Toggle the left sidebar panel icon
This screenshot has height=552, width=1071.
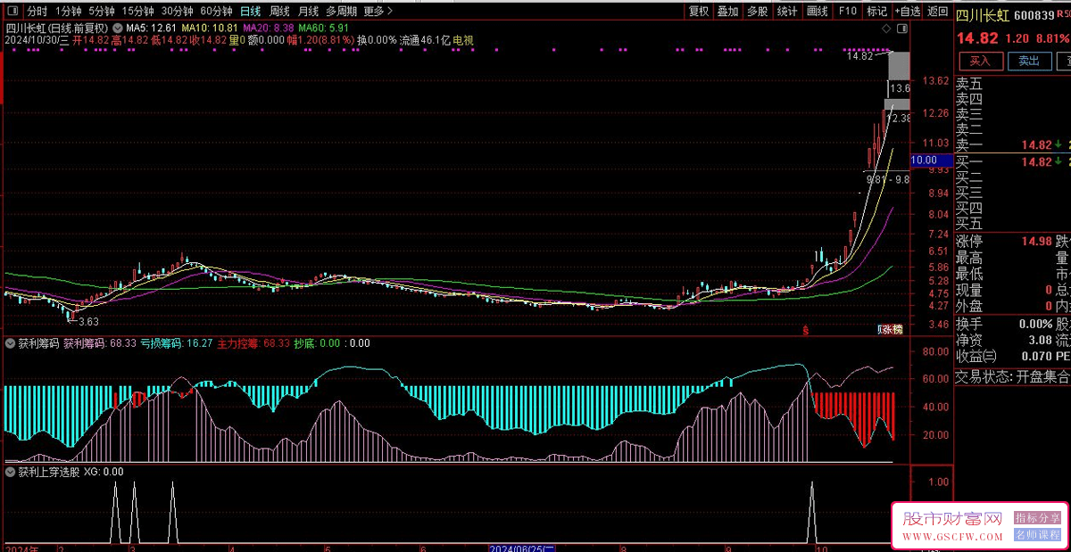11,12
